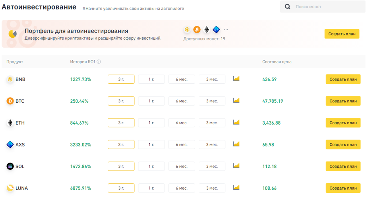
Task: Select 1 г. period for BNB
Action: pos(151,79)
